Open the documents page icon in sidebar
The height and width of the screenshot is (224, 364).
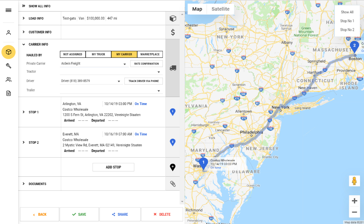click(x=9, y=93)
